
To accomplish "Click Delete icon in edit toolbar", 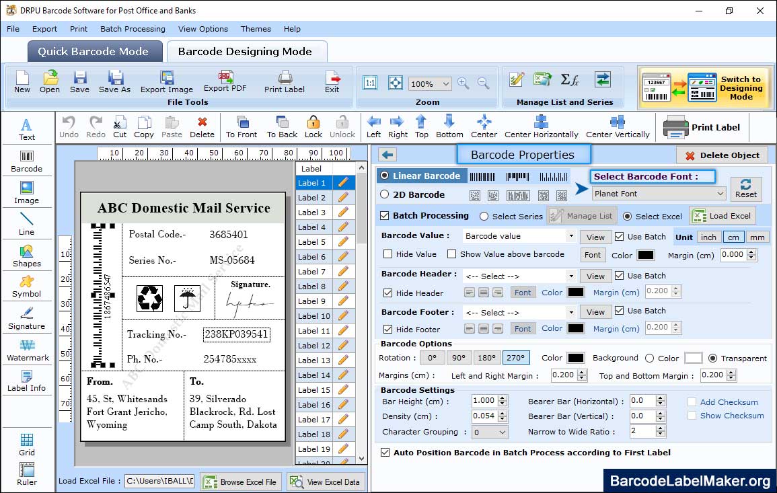I will coord(202,127).
